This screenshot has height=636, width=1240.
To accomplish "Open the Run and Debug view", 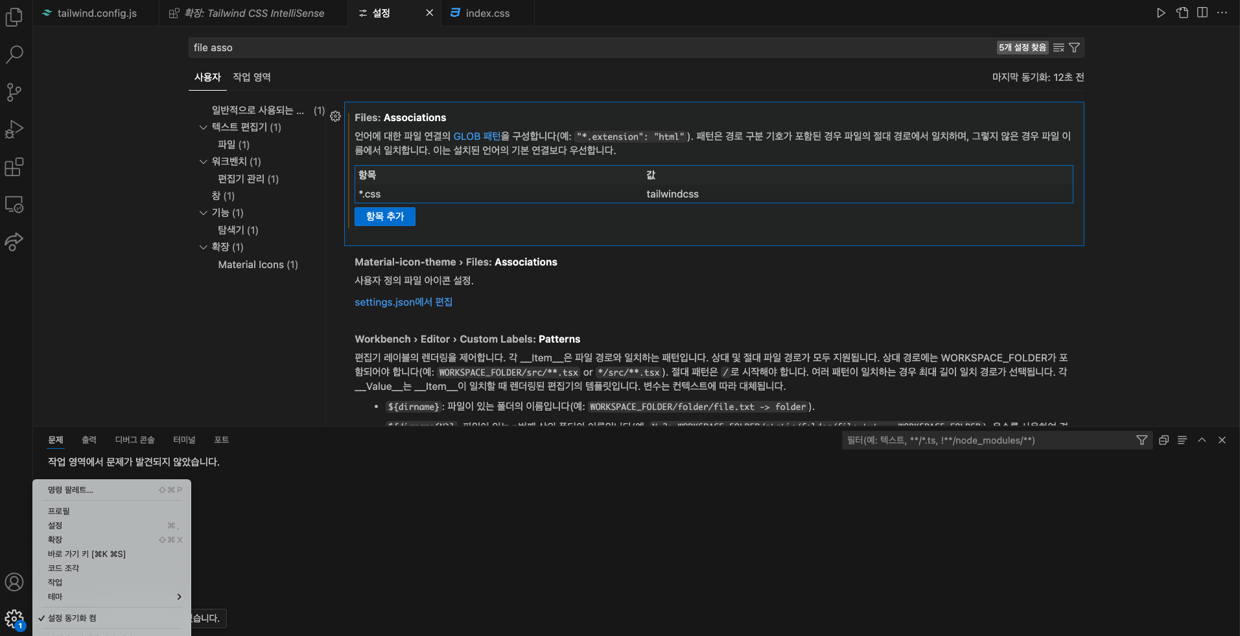I will coord(14,130).
